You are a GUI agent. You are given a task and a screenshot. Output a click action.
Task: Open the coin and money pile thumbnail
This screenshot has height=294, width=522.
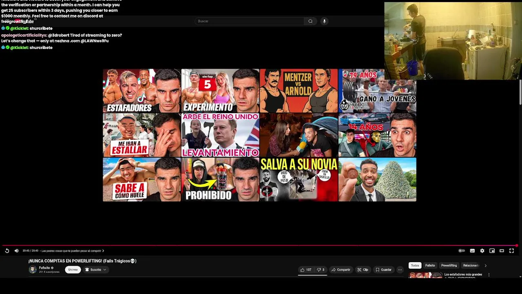point(377,180)
